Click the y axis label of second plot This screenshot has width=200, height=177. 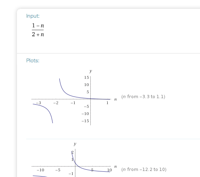click(75, 144)
